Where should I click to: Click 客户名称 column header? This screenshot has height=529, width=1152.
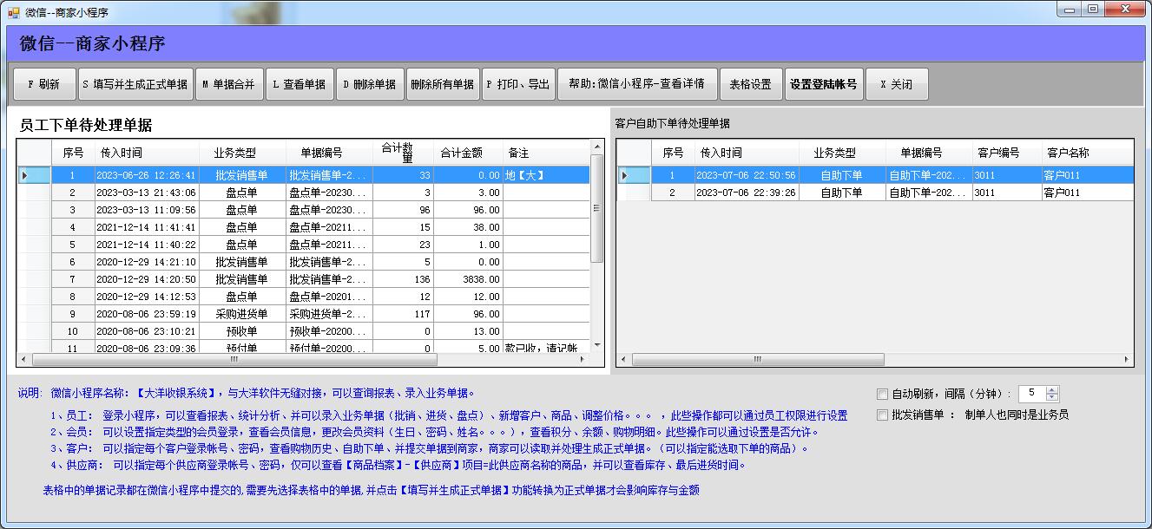[x=1087, y=153]
